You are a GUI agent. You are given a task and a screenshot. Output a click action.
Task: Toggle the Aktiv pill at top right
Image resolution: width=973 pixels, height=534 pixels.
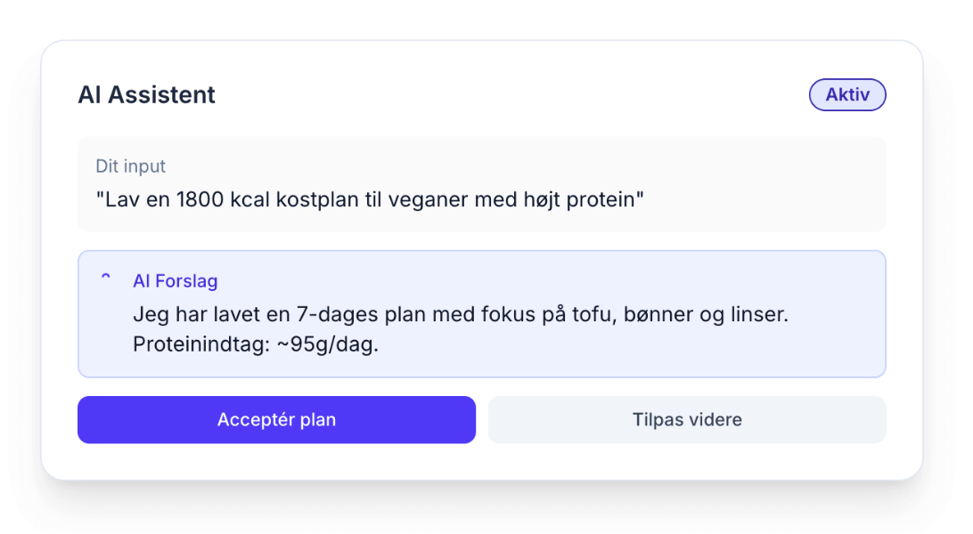pos(846,94)
